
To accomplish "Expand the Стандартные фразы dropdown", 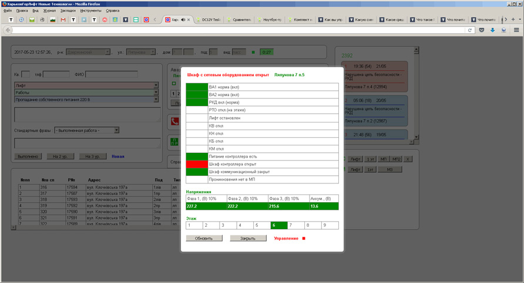I will pos(116,130).
